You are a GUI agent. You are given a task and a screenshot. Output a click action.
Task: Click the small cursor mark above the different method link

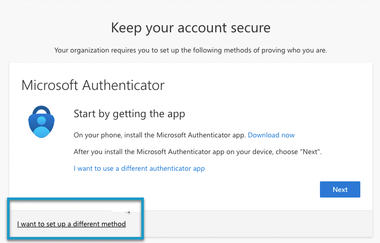pos(128,213)
